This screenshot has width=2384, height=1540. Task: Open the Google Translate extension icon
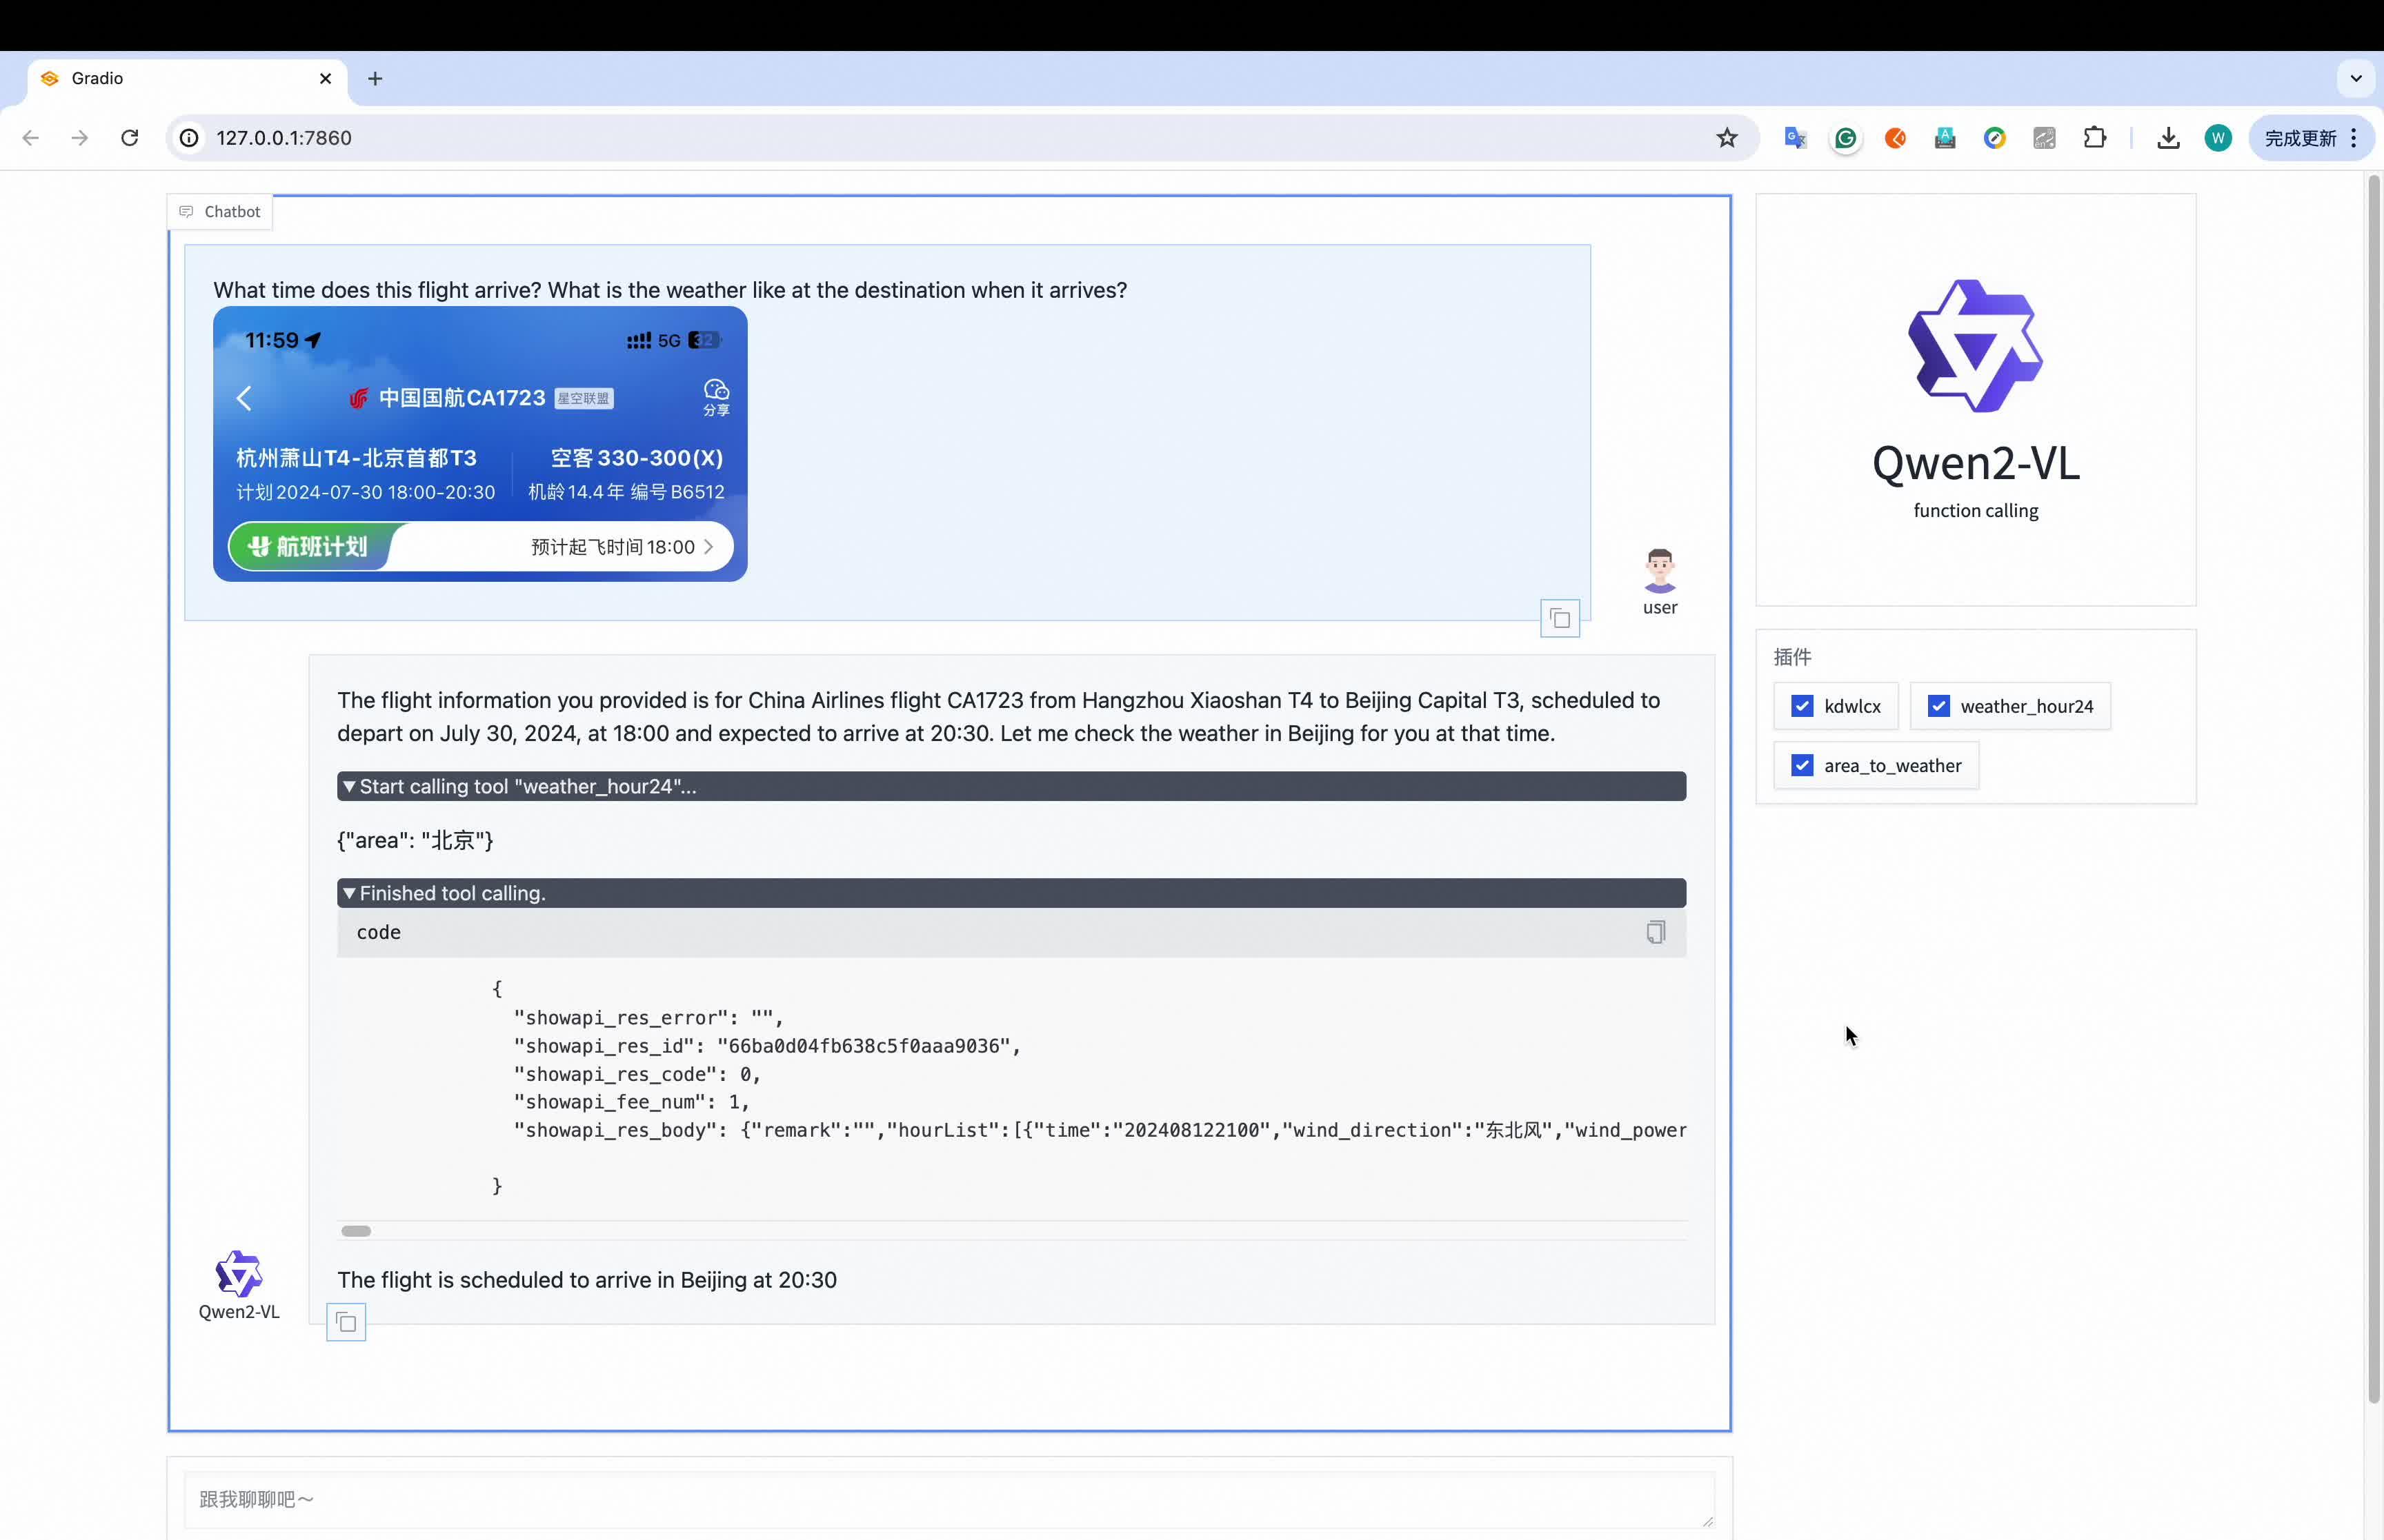tap(1795, 138)
